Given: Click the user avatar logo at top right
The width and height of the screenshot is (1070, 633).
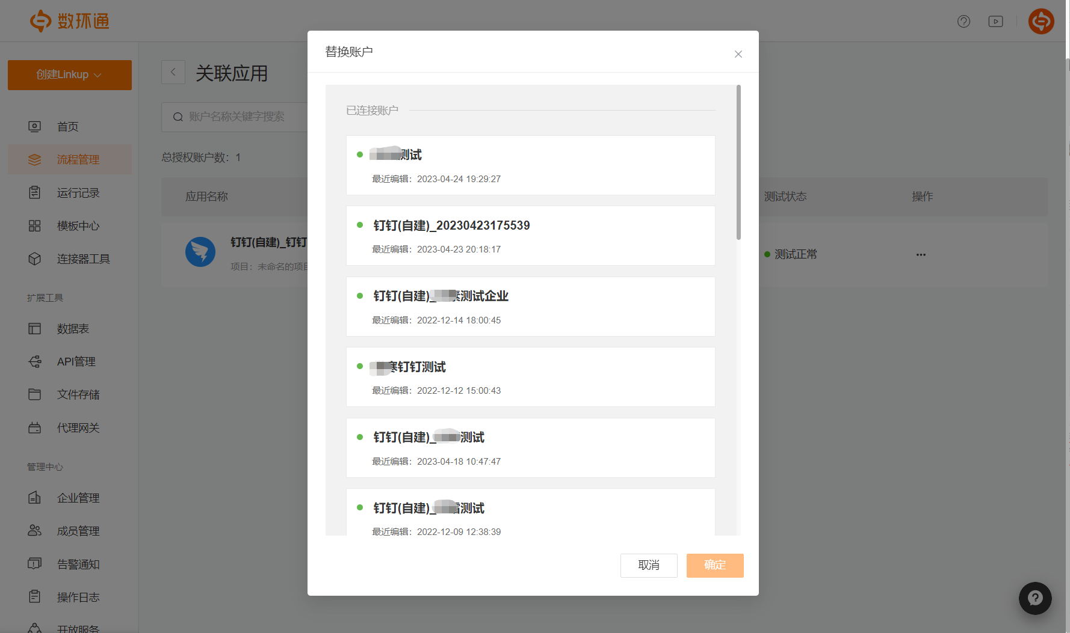Looking at the screenshot, I should (x=1041, y=22).
